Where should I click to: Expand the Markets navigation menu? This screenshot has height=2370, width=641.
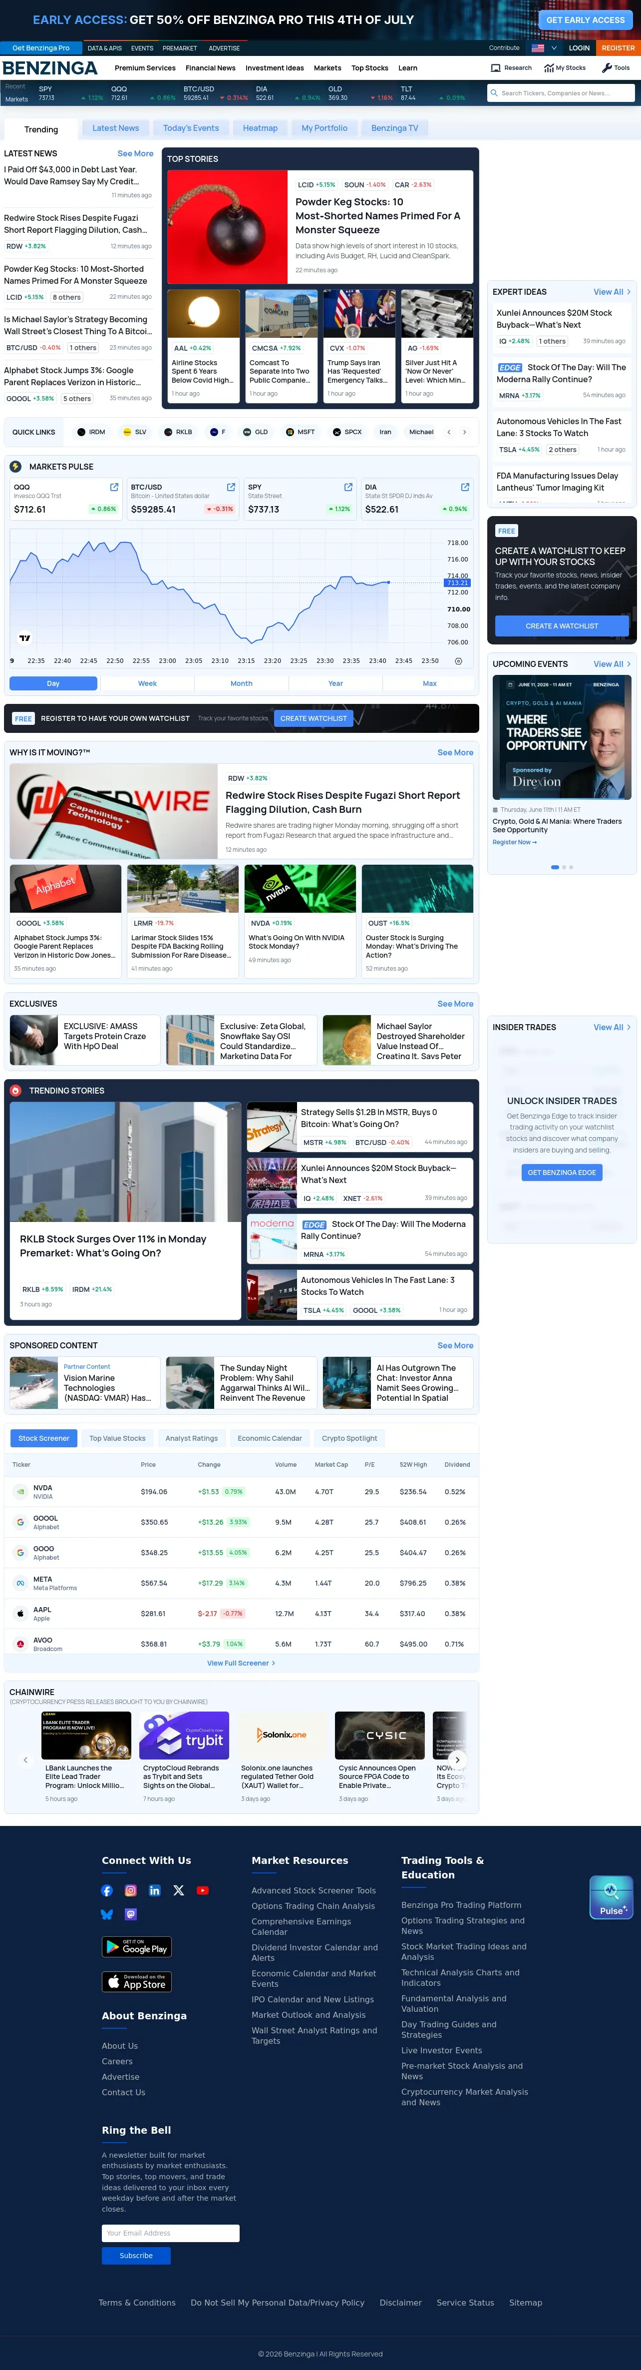tap(327, 68)
